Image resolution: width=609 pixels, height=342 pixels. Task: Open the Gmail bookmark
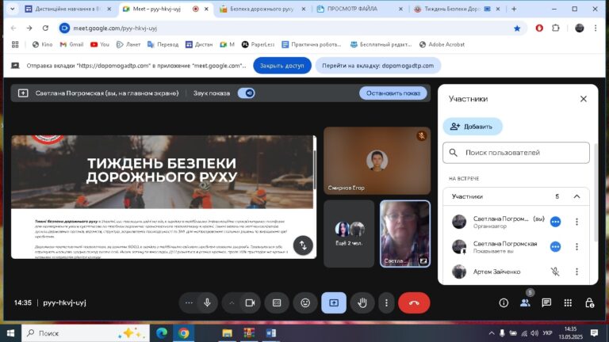72,44
